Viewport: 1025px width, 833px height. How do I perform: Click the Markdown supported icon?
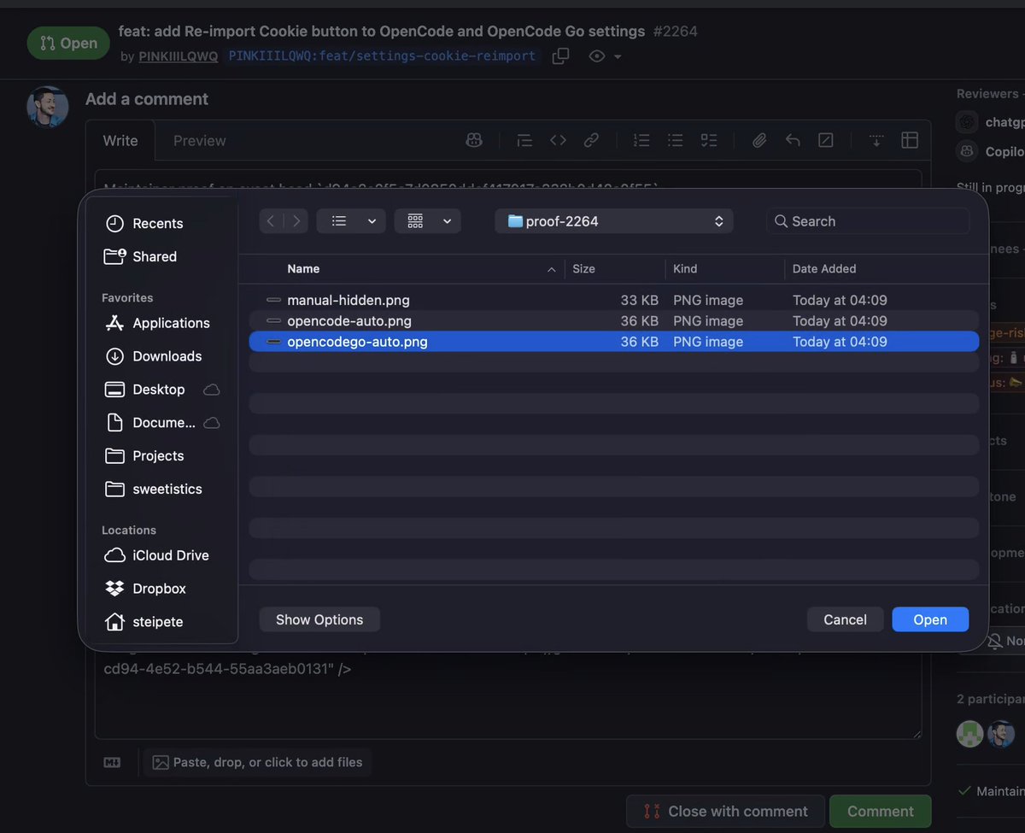coord(112,762)
